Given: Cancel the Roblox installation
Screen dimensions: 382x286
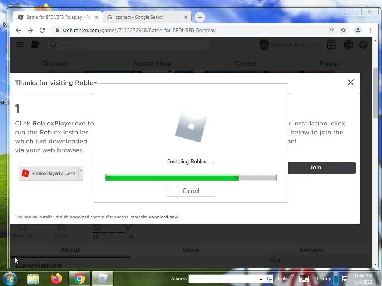Looking at the screenshot, I should point(191,190).
